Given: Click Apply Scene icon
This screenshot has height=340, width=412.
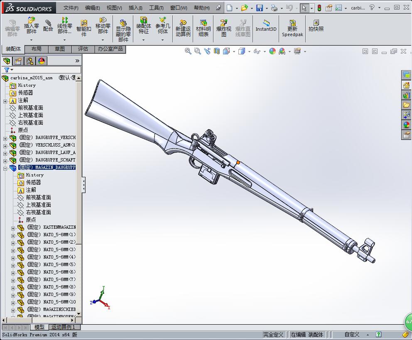Looking at the screenshot, I should click(282, 51).
